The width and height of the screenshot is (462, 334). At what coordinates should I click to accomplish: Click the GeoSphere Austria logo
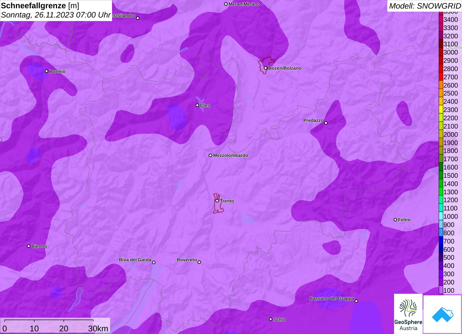408,314
